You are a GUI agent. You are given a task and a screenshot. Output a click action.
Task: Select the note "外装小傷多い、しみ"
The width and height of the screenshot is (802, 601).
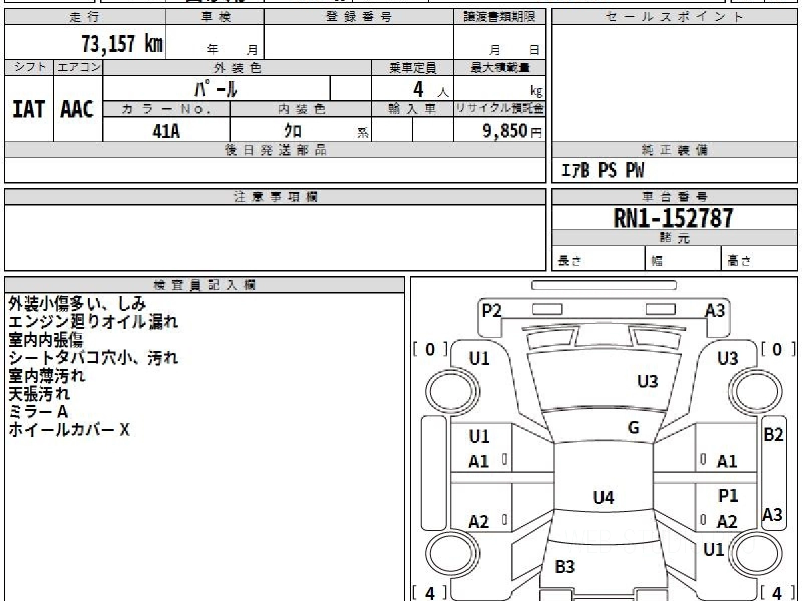click(77, 304)
